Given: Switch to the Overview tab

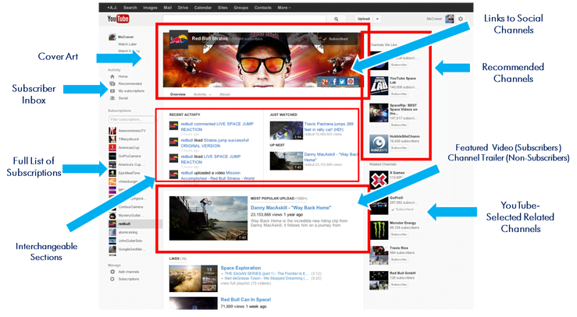Looking at the screenshot, I should coord(178,94).
